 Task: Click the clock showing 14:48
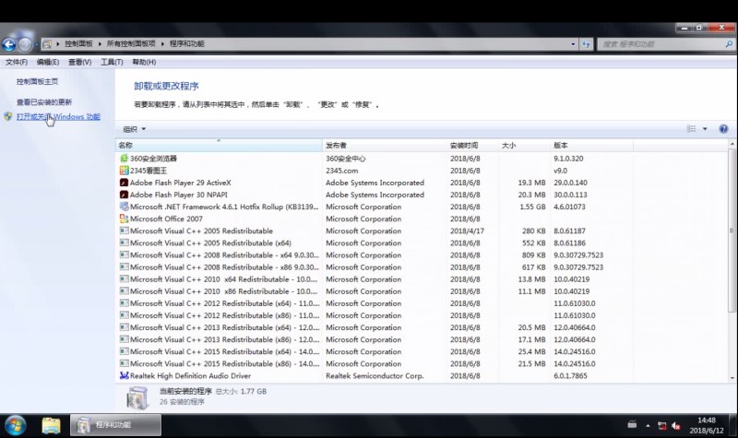(x=707, y=420)
